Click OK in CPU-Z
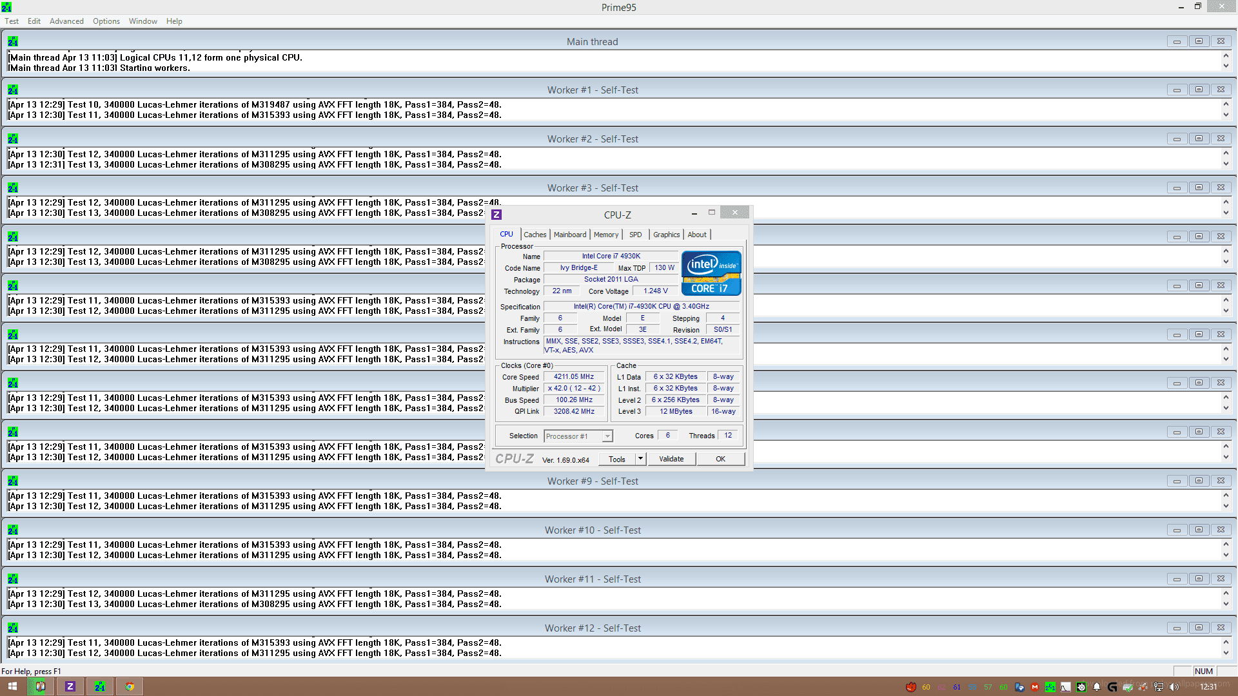The height and width of the screenshot is (696, 1238). coord(720,459)
